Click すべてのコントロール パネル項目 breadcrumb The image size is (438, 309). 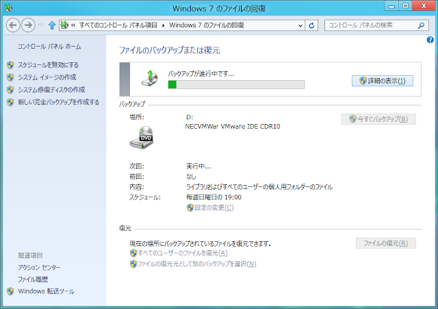[118, 25]
